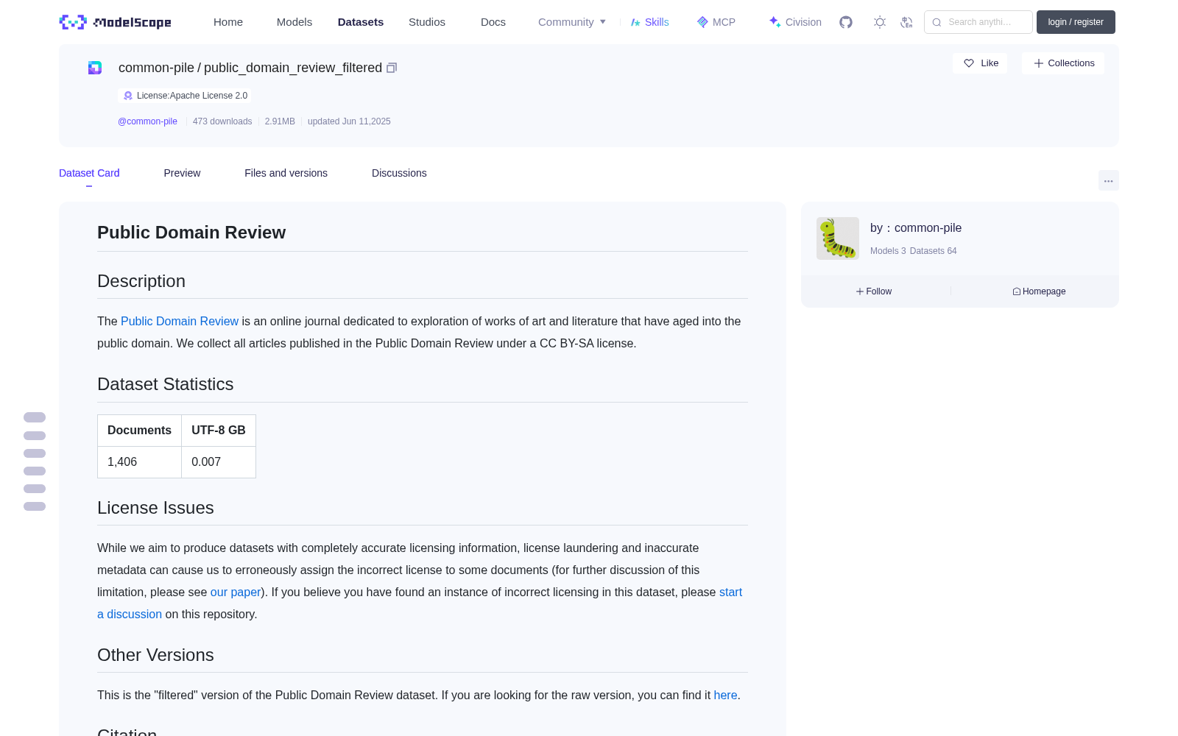Screen dimensions: 1178x736
Task: Open the Docs nav item
Action: point(493,22)
